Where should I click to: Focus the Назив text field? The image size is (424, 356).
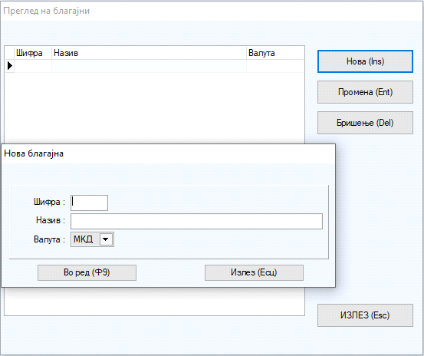click(x=196, y=221)
